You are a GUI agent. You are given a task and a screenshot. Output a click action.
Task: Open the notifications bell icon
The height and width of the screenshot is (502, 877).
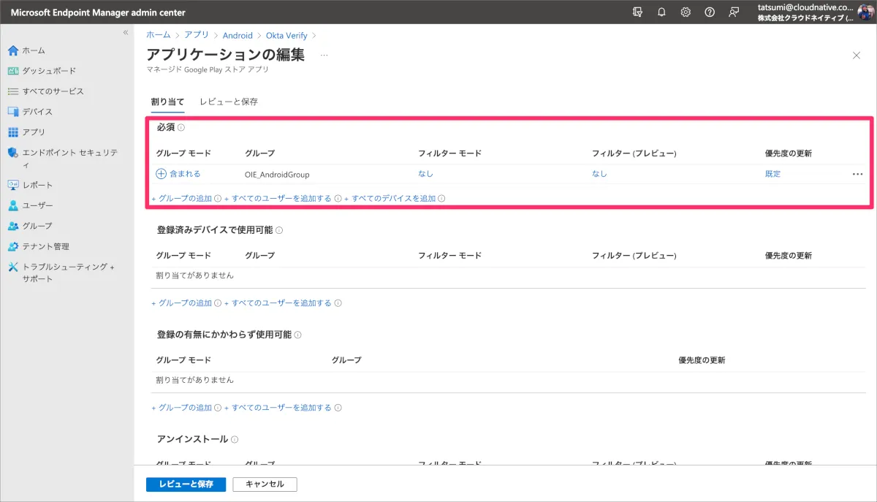(661, 12)
